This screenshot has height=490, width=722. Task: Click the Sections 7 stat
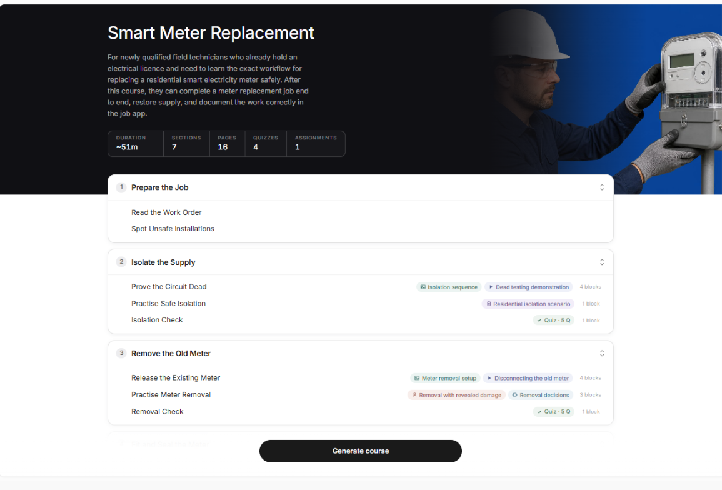(x=186, y=144)
